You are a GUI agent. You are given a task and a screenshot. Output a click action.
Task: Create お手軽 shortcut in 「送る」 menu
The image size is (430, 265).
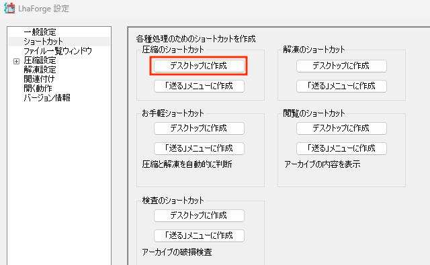click(x=199, y=148)
